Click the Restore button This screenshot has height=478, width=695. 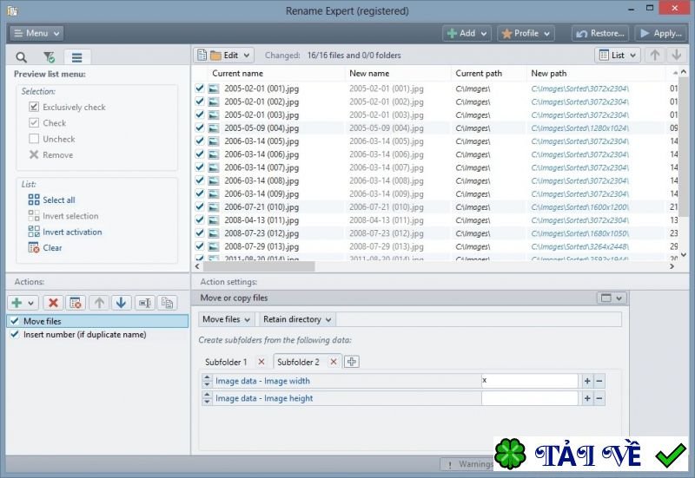[x=599, y=33]
